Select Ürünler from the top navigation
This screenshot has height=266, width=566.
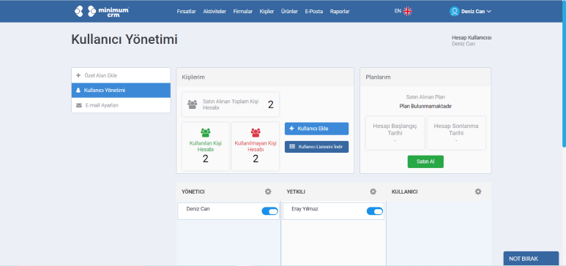[289, 12]
